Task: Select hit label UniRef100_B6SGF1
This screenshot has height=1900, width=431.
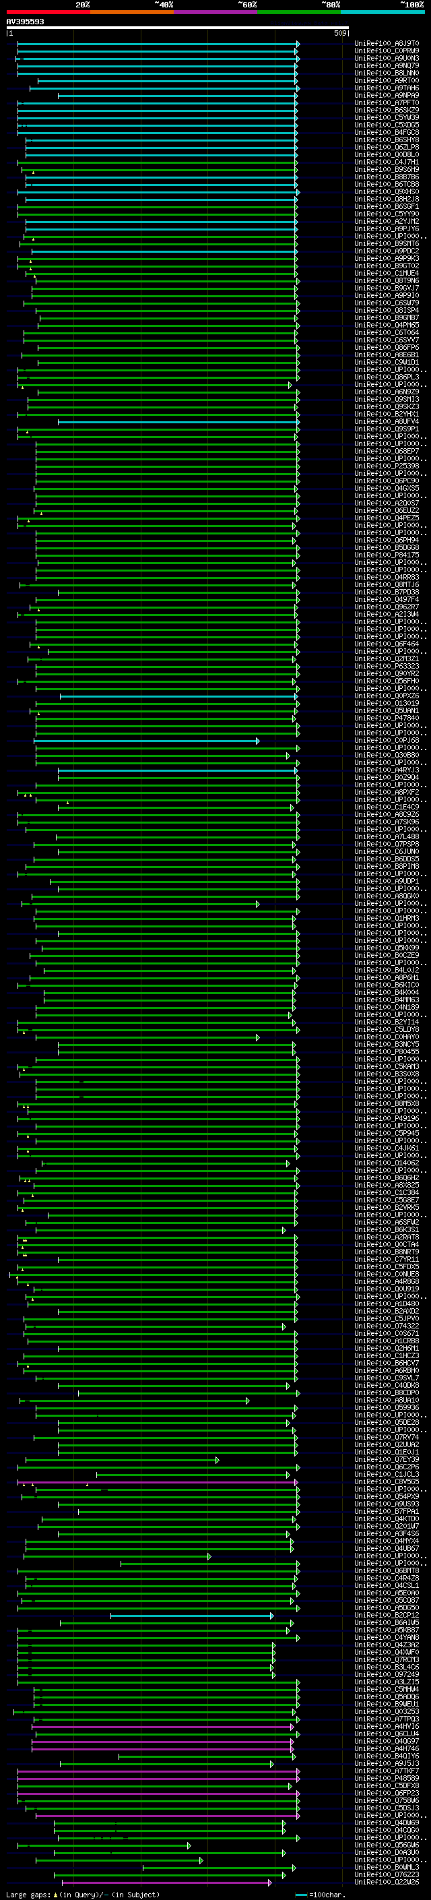Action: click(386, 206)
